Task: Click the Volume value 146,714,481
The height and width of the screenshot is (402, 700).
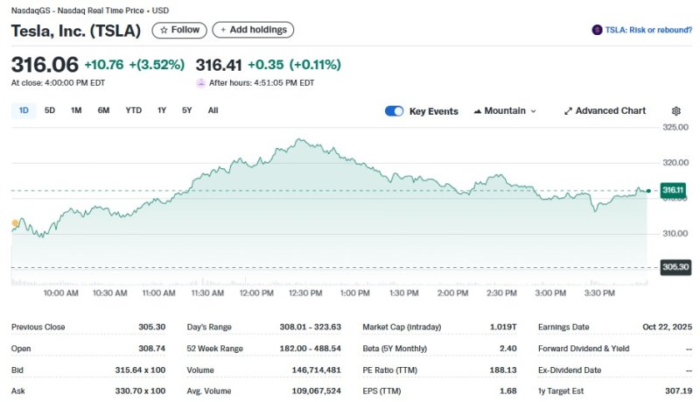Action: click(x=316, y=370)
